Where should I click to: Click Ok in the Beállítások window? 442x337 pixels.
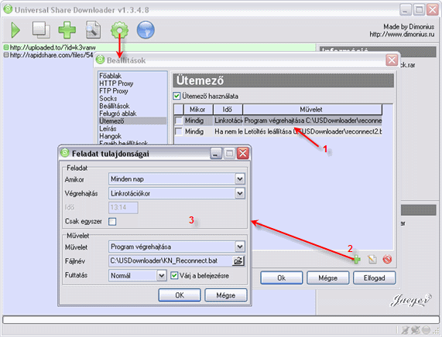tap(282, 278)
